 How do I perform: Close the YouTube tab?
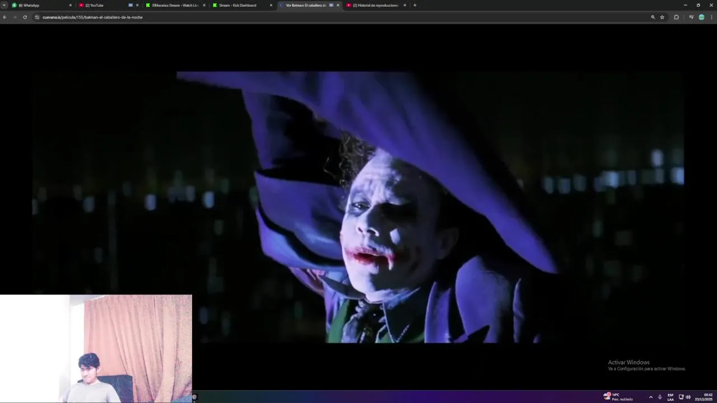point(137,5)
